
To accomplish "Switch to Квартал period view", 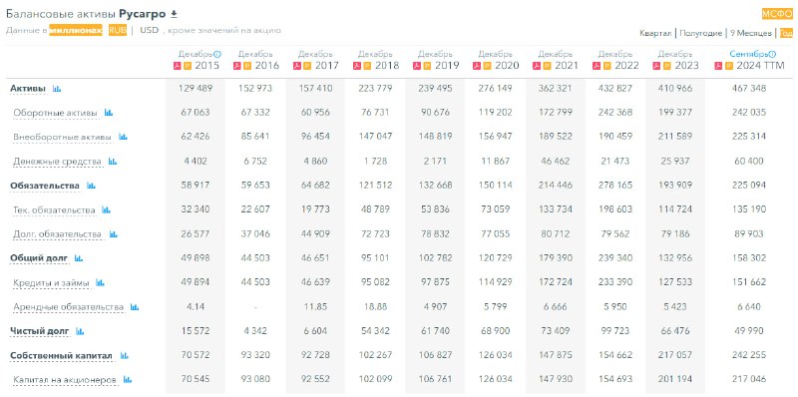I will 655,33.
